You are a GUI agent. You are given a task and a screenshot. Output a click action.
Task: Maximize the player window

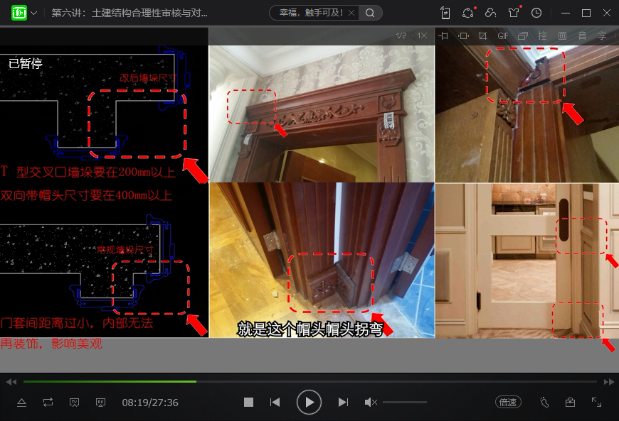[x=586, y=13]
